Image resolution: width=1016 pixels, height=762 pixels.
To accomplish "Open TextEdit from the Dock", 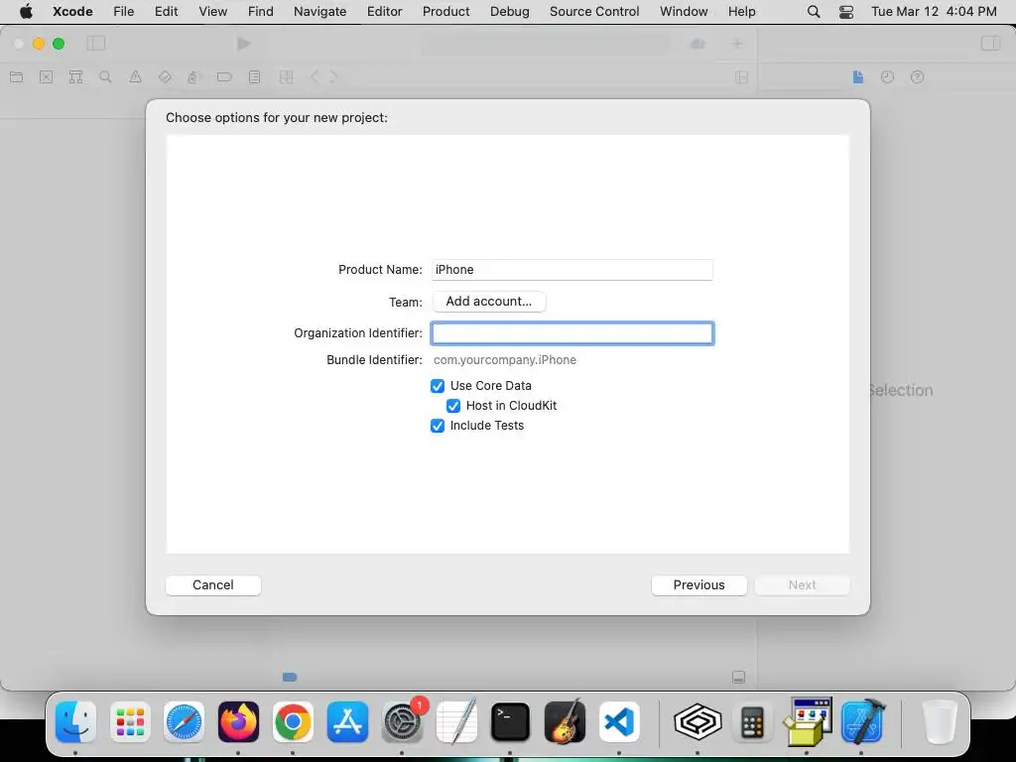I will [x=456, y=722].
